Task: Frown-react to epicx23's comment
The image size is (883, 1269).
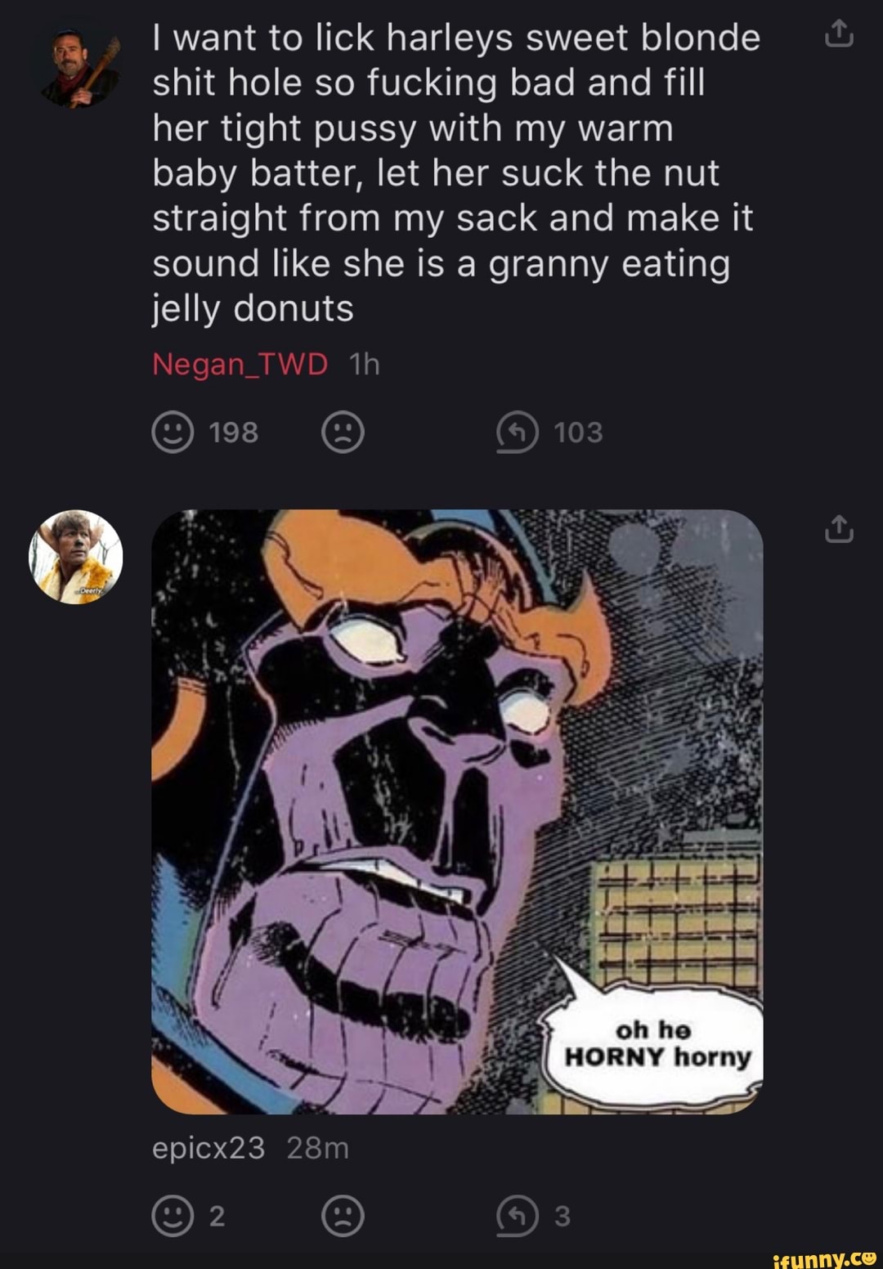Action: (x=343, y=1216)
